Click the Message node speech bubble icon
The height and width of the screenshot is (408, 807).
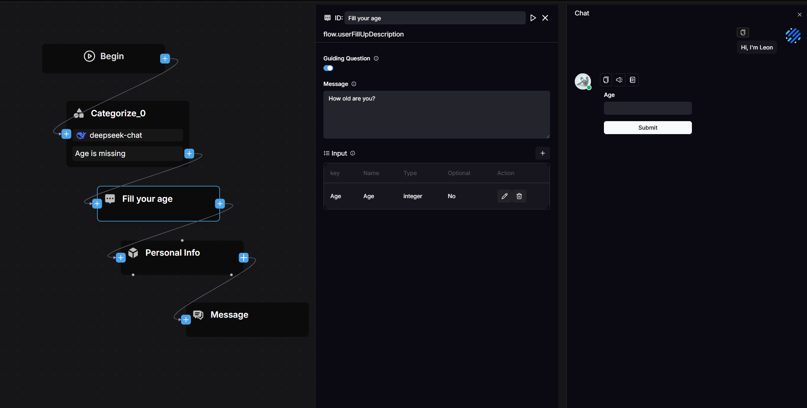coord(198,314)
